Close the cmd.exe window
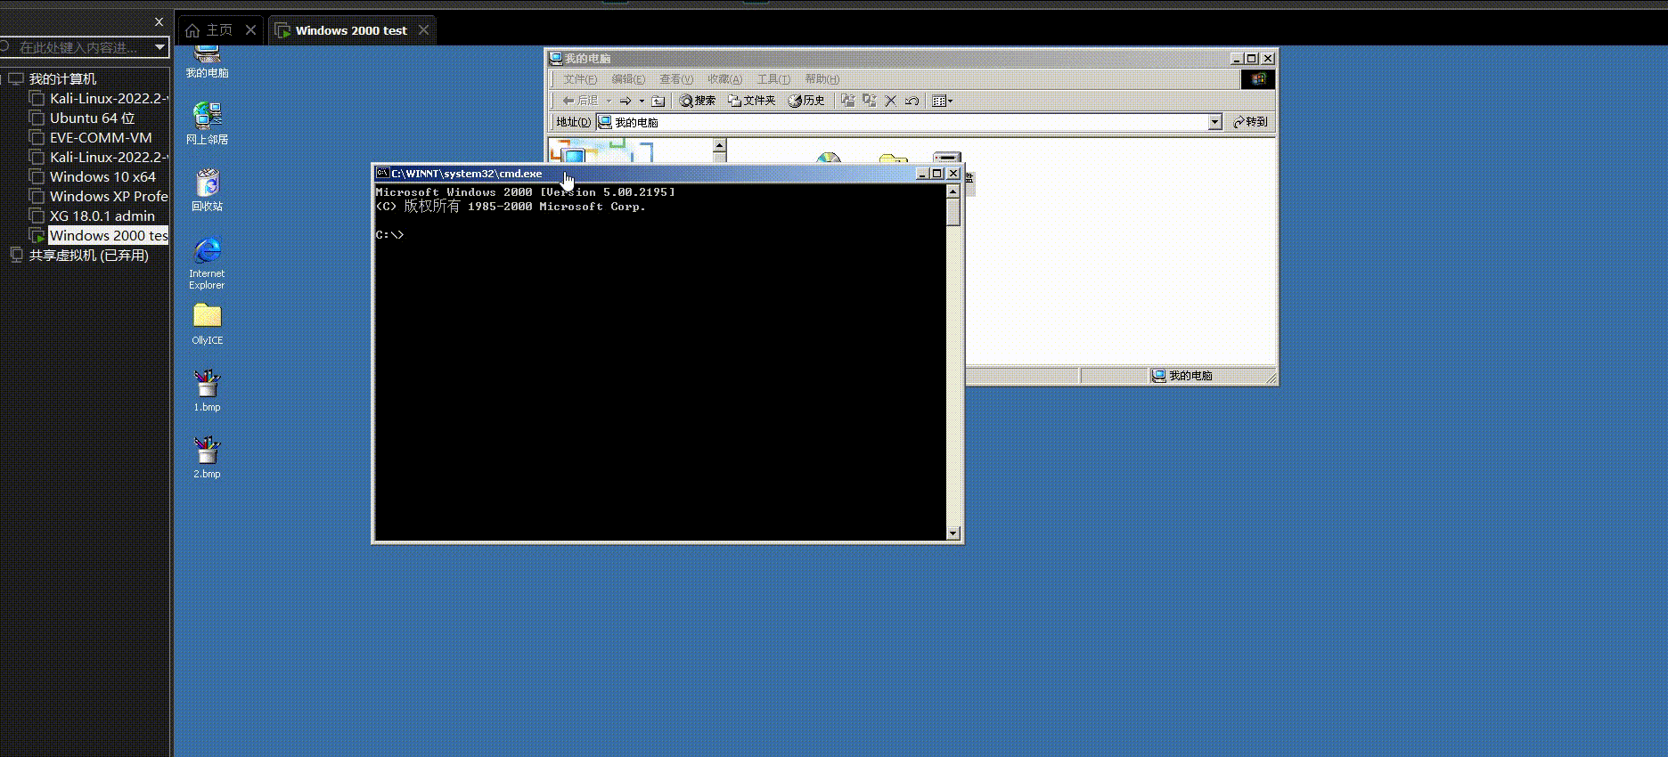 pos(953,174)
